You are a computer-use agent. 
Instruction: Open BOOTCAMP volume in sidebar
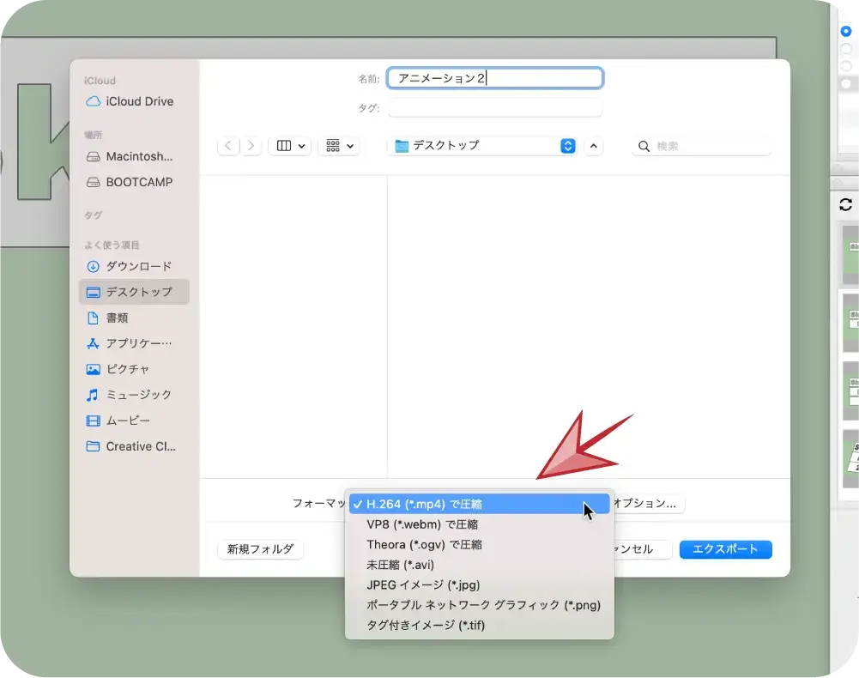click(139, 183)
